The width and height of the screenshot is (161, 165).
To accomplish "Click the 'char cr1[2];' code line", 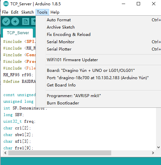I will (17, 128).
